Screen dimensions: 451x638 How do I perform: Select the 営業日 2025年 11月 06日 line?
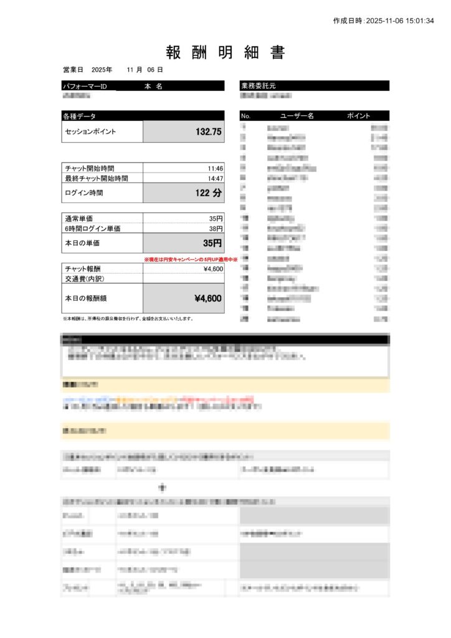coord(113,70)
